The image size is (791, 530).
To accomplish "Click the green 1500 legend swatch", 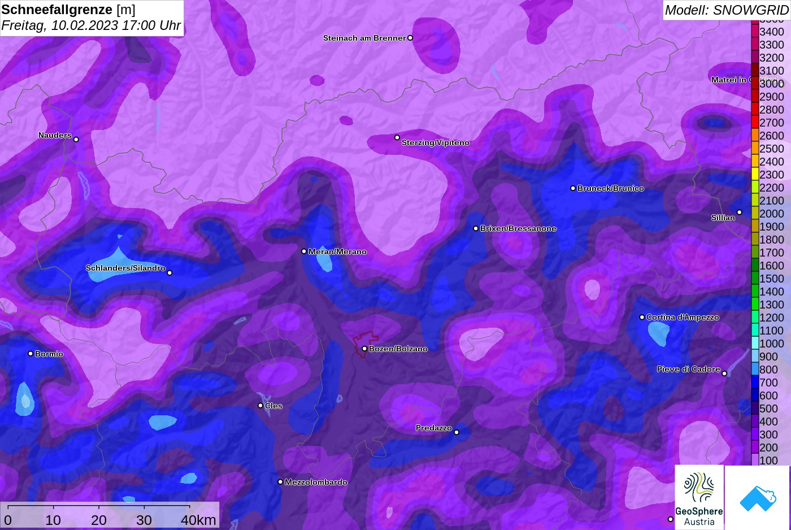I will (x=755, y=278).
